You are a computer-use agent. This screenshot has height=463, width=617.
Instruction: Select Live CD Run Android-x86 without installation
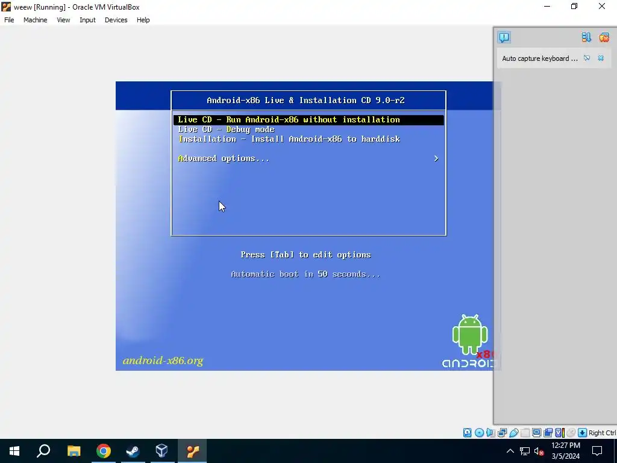[308, 120]
